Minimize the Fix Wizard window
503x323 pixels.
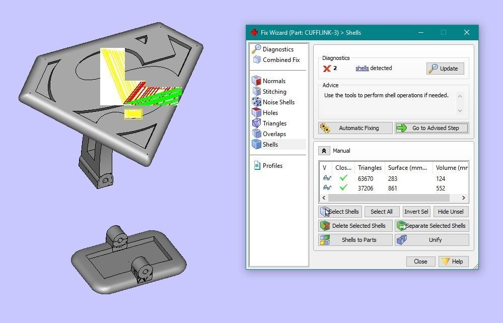point(421,32)
